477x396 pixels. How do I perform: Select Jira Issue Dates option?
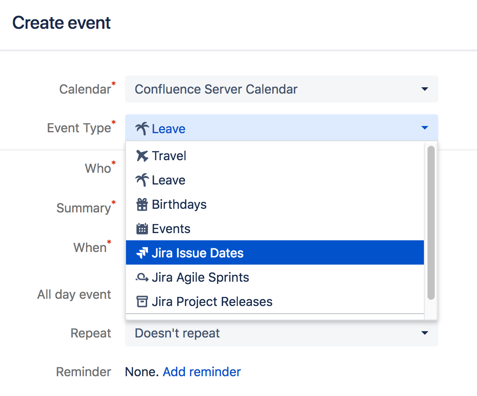pyautogui.click(x=274, y=253)
